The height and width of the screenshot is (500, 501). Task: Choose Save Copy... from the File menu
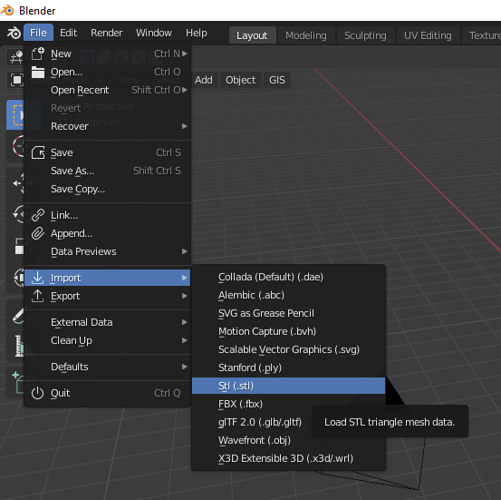(108, 189)
